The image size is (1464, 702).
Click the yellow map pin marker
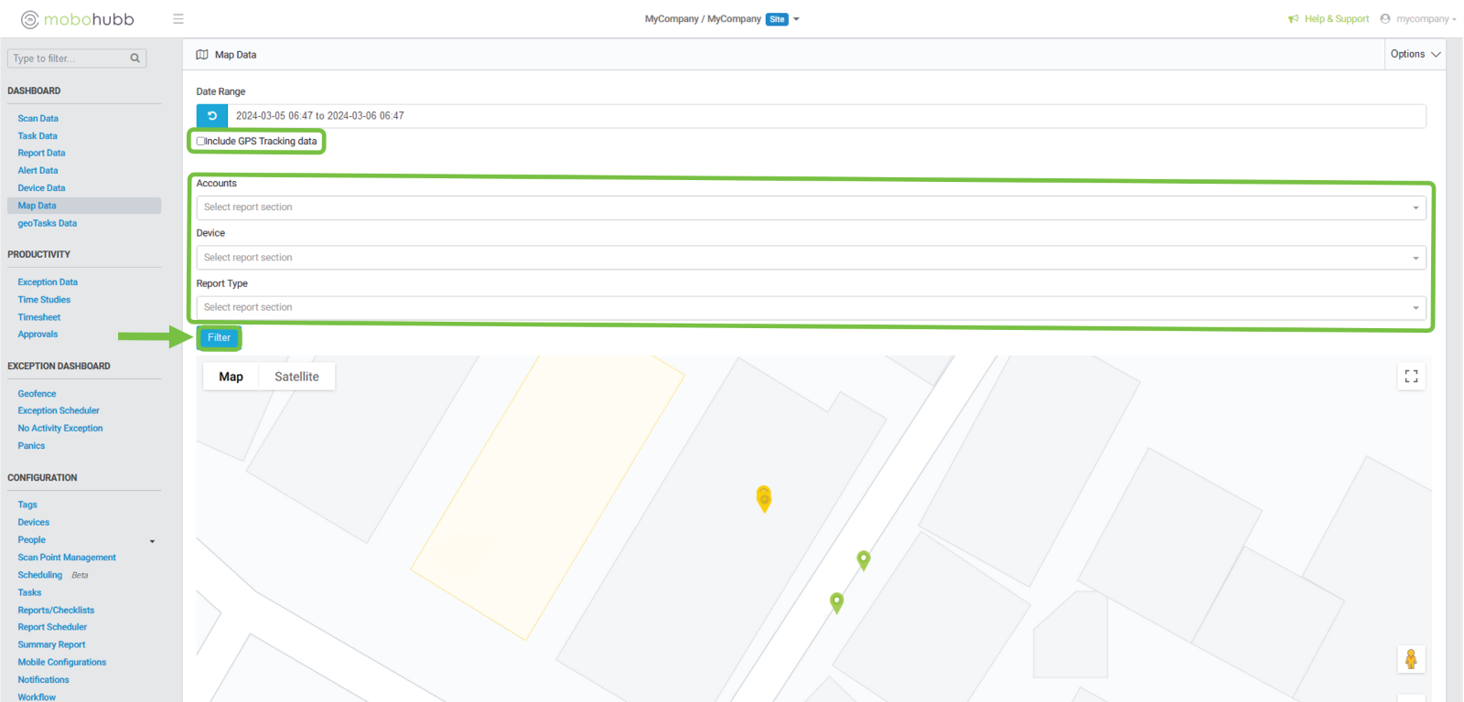[x=764, y=498]
